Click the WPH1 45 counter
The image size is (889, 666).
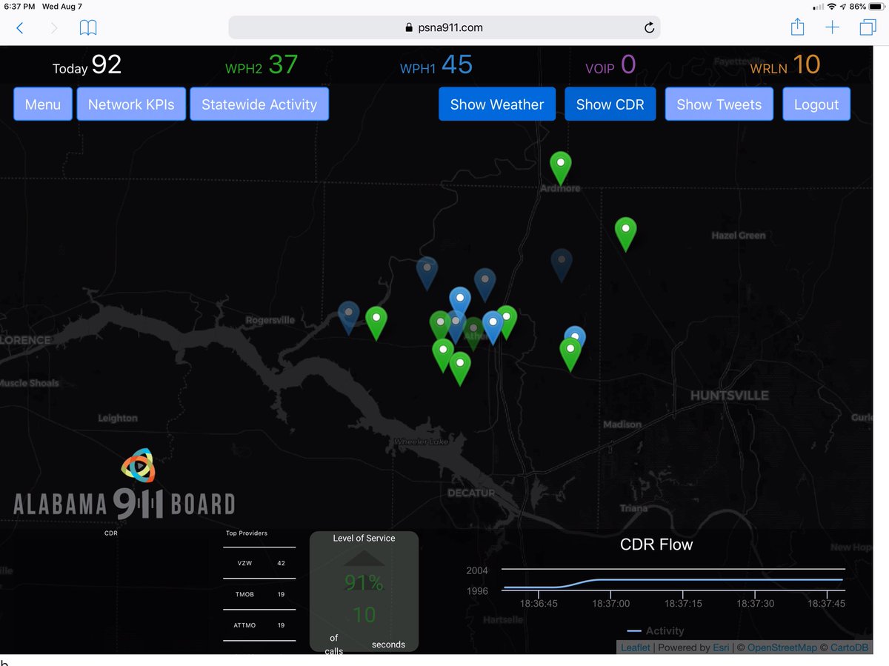pos(436,66)
